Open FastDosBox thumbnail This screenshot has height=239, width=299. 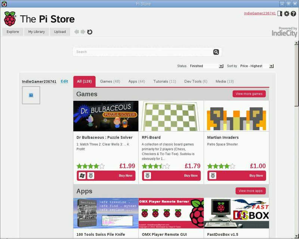pyautogui.click(x=237, y=213)
